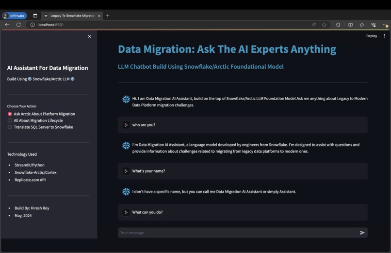Send the chat message
The width and height of the screenshot is (391, 253).
coord(362,233)
